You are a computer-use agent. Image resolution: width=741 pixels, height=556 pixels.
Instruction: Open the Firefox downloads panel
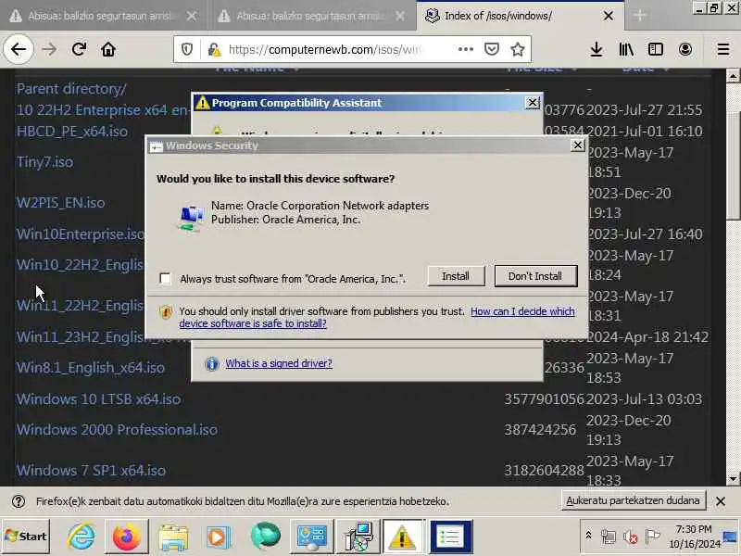point(597,49)
